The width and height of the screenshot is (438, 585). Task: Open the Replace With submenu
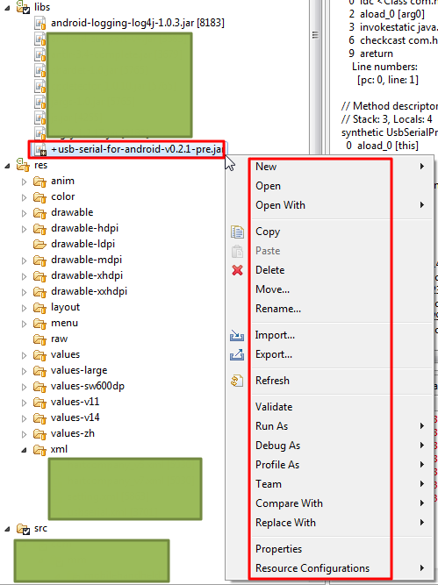click(331, 523)
